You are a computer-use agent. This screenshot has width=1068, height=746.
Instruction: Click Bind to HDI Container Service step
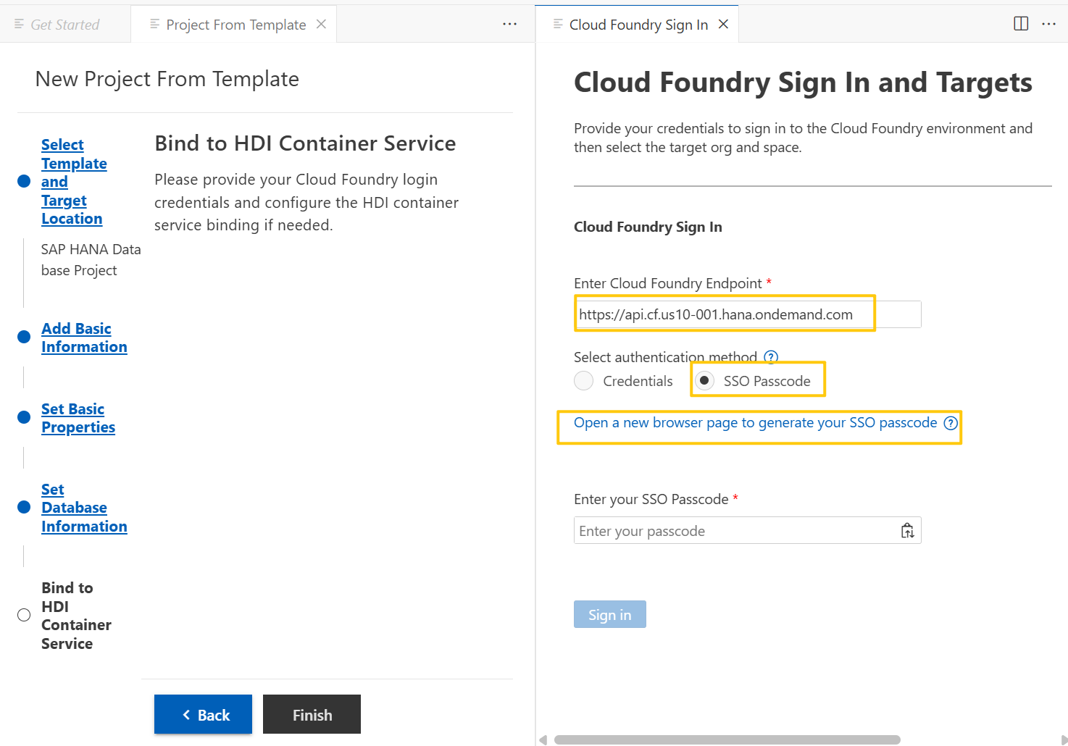tap(76, 616)
